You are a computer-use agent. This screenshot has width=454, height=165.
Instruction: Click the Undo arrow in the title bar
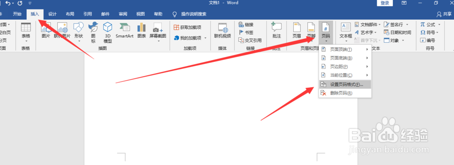pyautogui.click(x=8, y=3)
